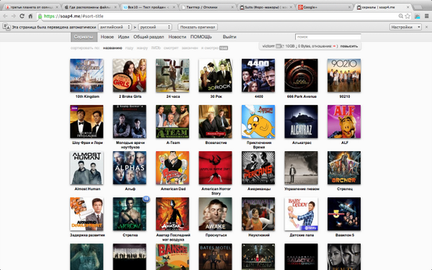Open the 24 часа poster
This screenshot has width=432, height=270.
point(173,75)
